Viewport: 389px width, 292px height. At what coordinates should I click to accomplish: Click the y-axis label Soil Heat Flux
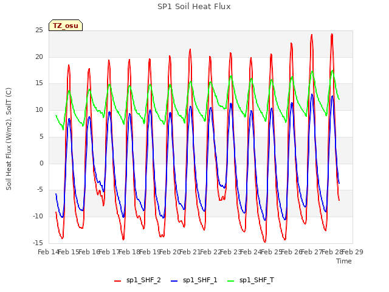[x=9, y=139]
